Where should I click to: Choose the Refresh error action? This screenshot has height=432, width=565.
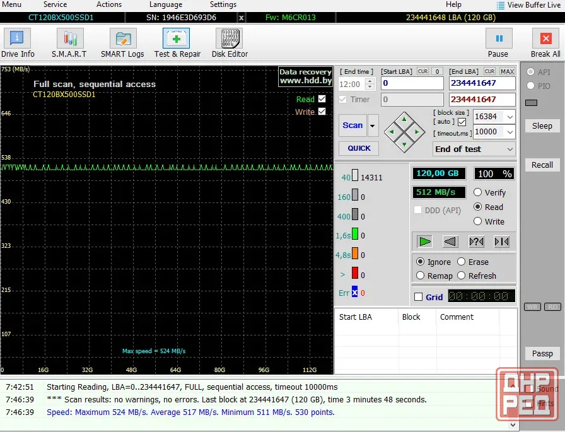461,276
